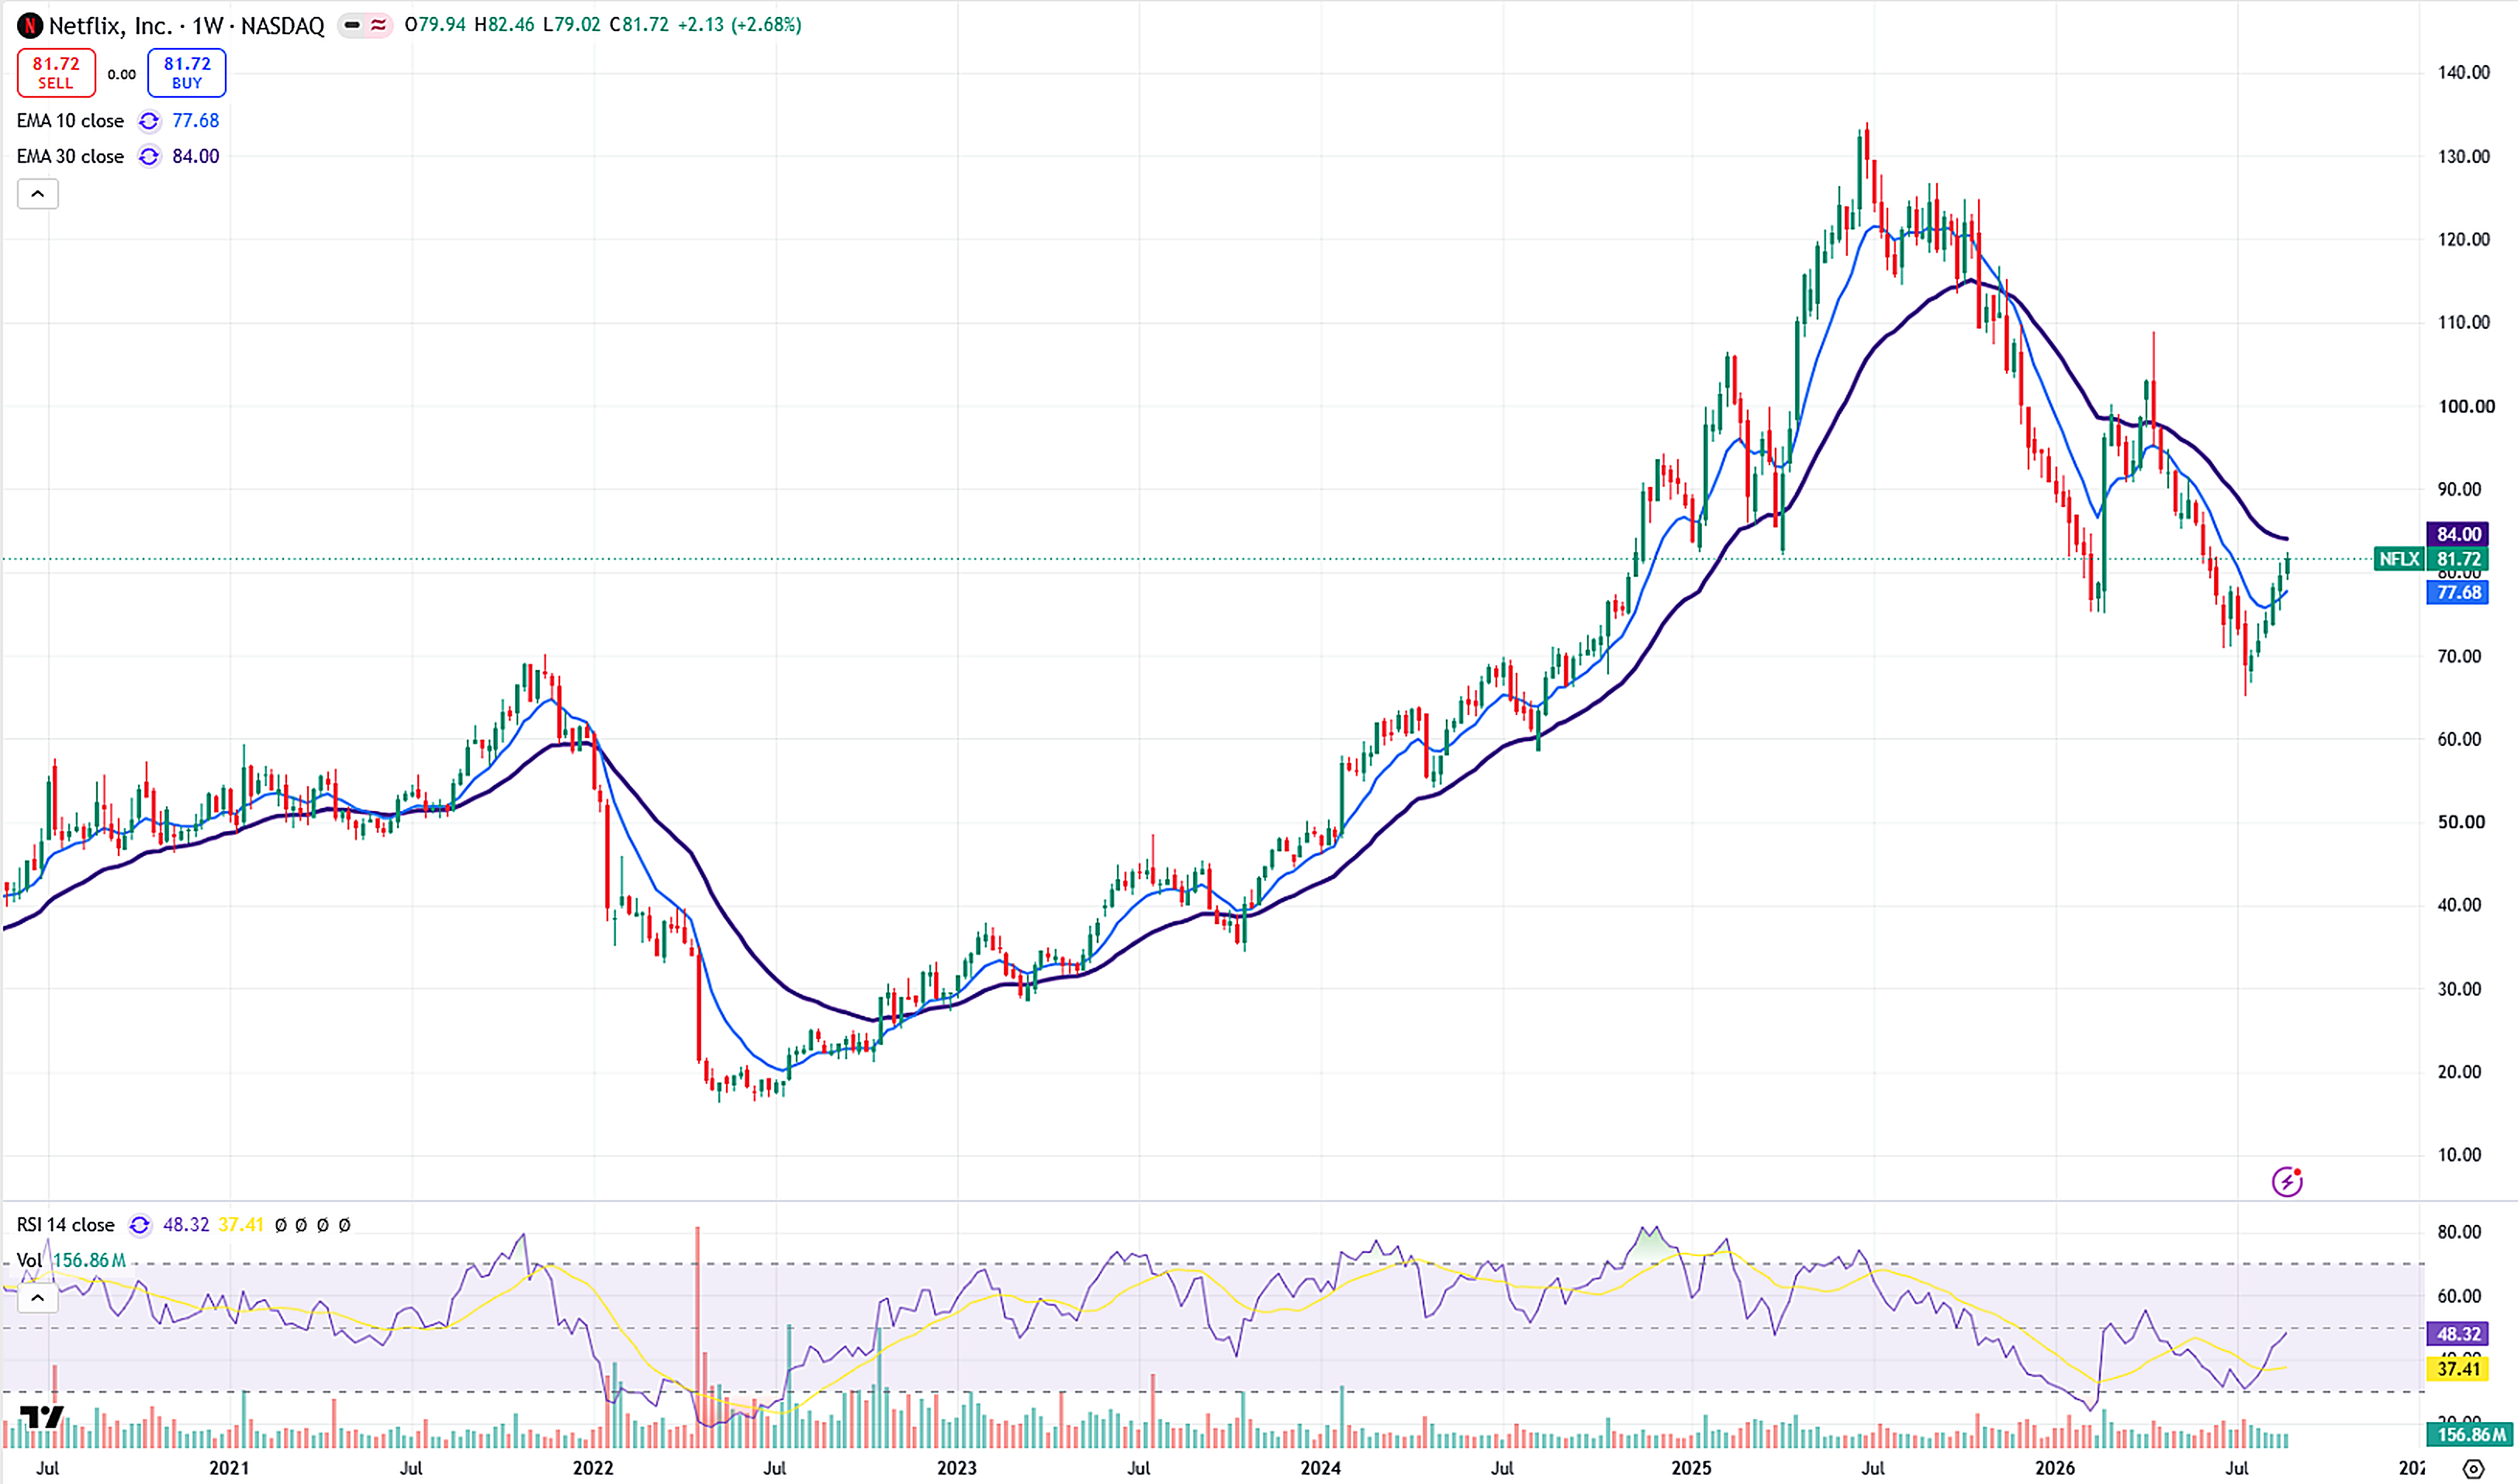2518x1484 pixels.
Task: Click the 2025 label on the time axis
Action: tap(1692, 1468)
